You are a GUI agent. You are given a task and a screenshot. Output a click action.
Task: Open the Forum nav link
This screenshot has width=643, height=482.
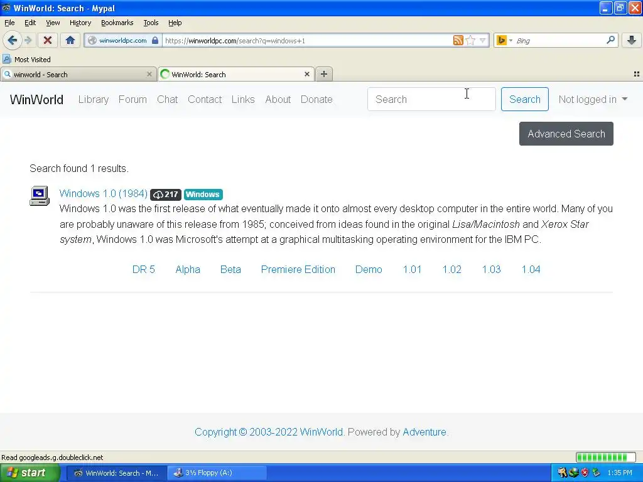point(132,99)
